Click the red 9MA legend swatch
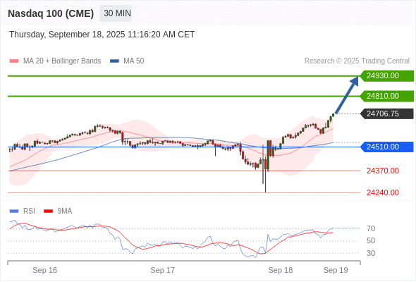Viewport: 416px width, 282px height. (x=48, y=211)
